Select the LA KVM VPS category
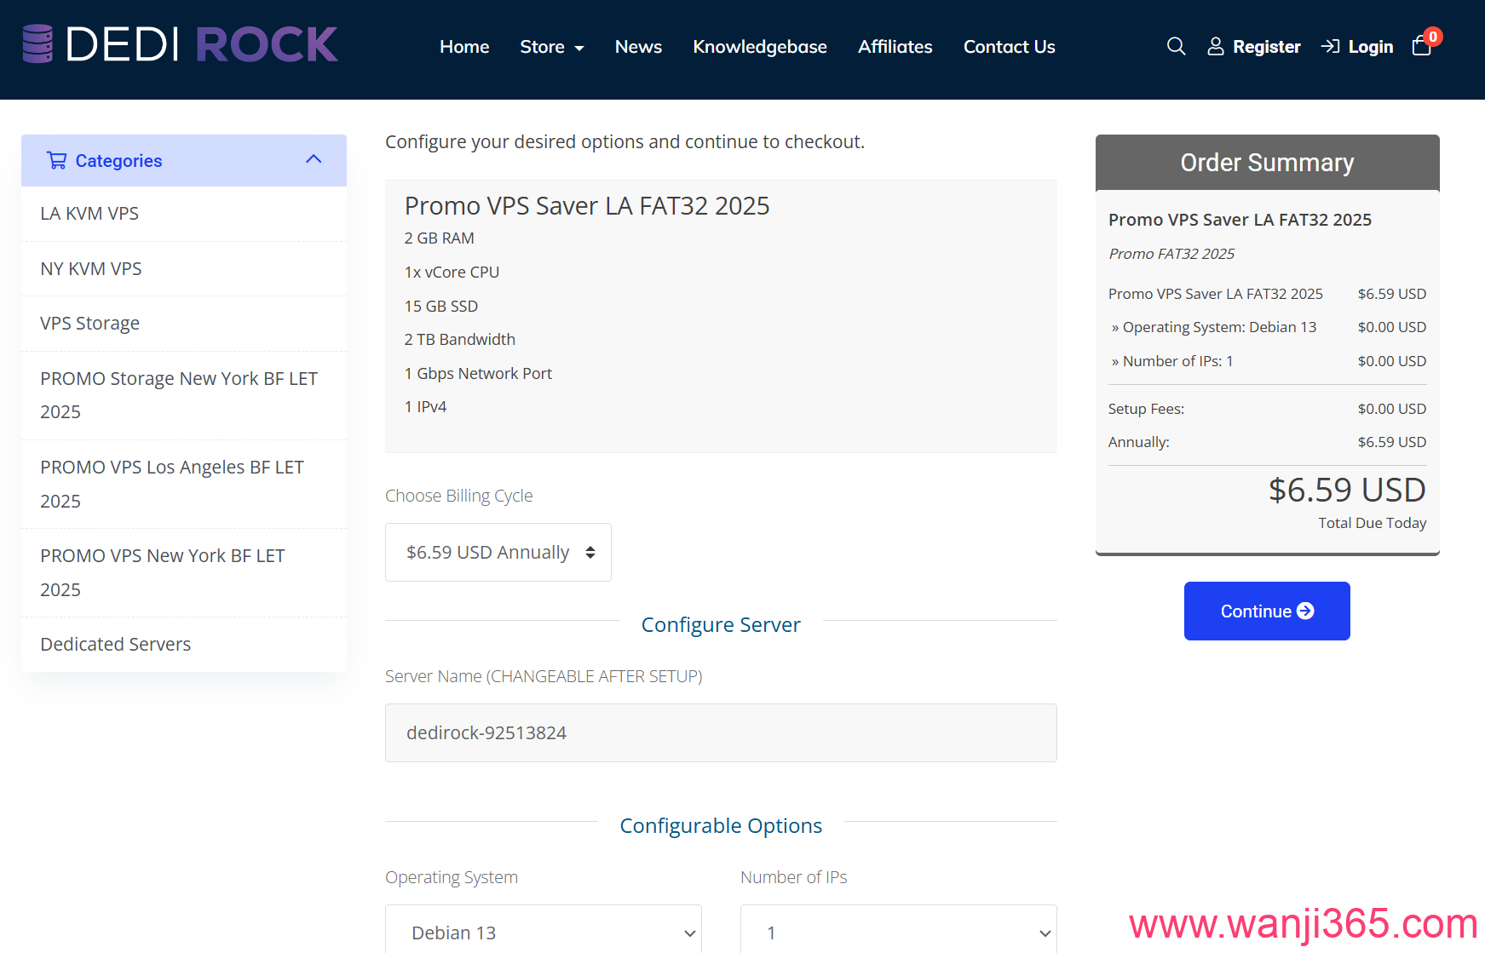The height and width of the screenshot is (953, 1485). [89, 213]
